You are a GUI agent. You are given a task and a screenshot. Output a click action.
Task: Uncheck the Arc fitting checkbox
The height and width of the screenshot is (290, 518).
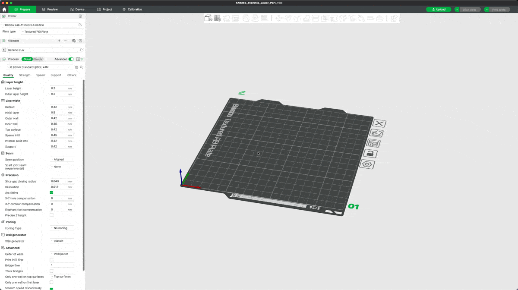tap(51, 192)
